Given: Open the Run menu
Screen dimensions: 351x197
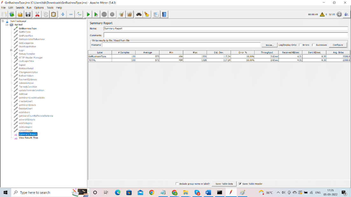Looking at the screenshot, I should tap(29, 7).
